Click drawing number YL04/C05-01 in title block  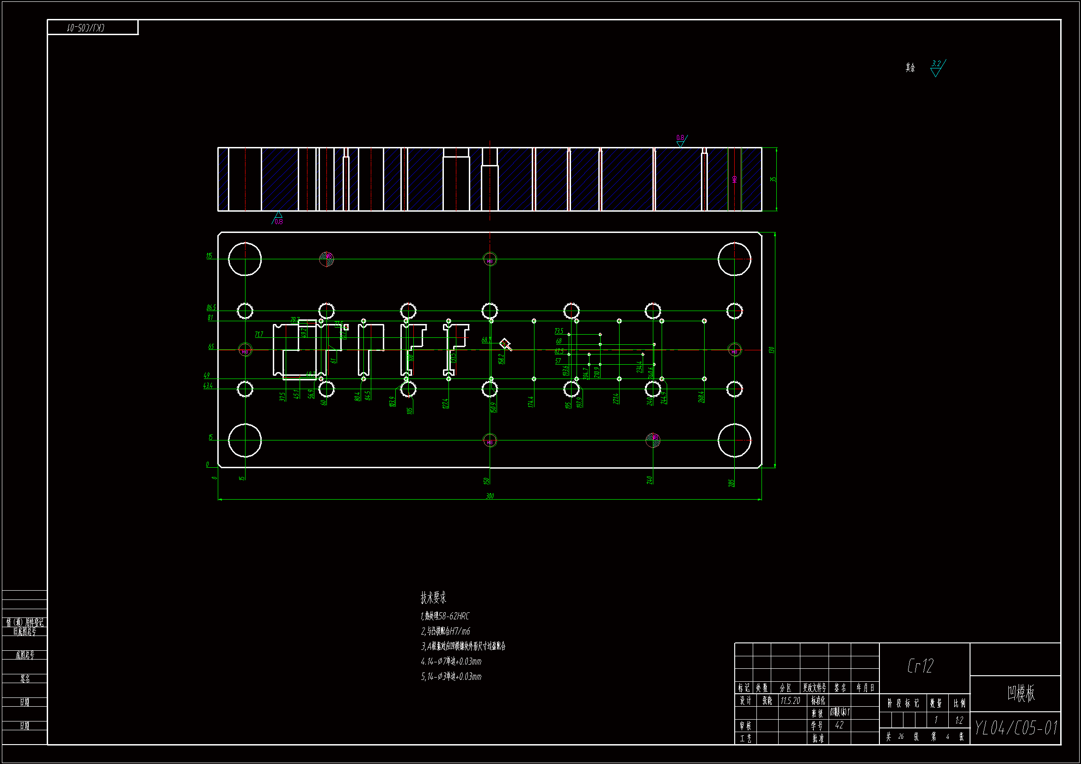click(x=1015, y=728)
